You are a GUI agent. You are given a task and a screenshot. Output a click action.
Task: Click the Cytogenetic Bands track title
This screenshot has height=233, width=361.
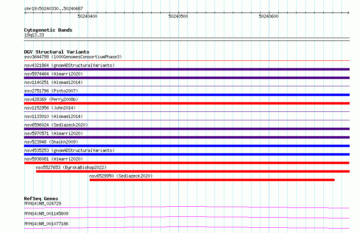(x=48, y=30)
